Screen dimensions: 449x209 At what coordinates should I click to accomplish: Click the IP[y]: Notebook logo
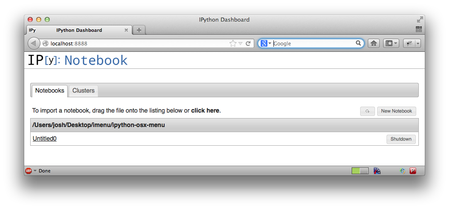tap(77, 60)
